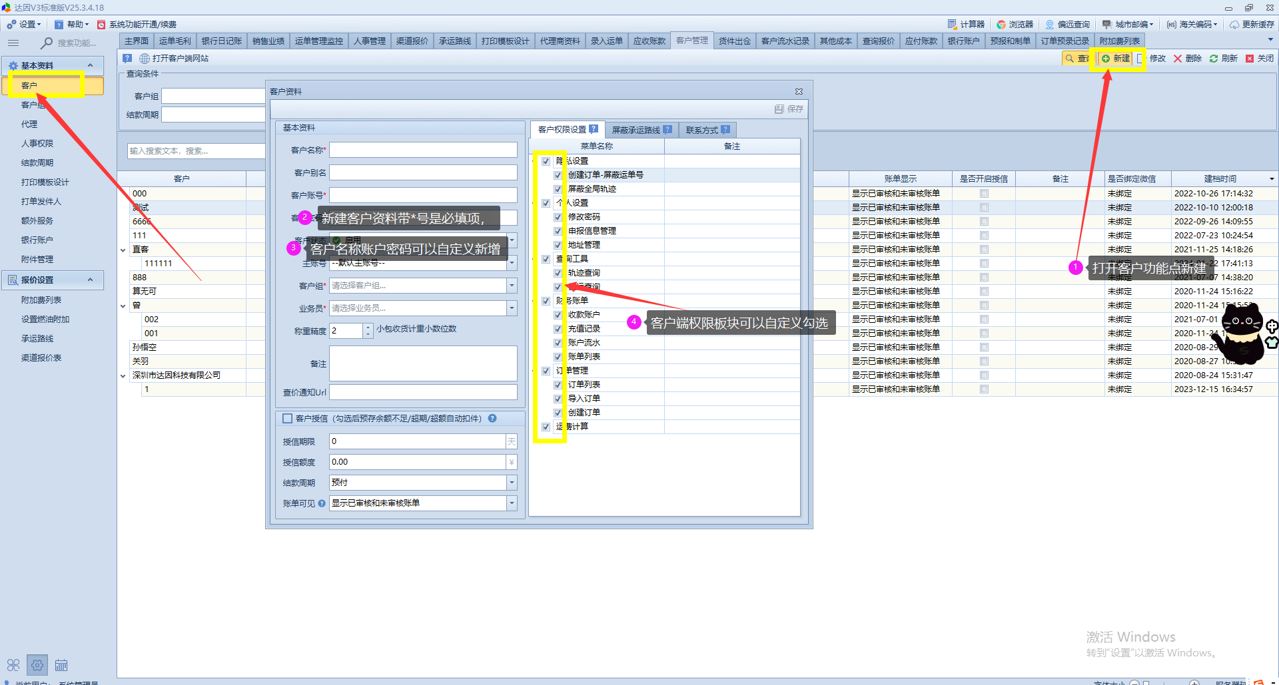The width and height of the screenshot is (1279, 685).
Task: Enable the 客户授信 checkbox
Action: [288, 419]
